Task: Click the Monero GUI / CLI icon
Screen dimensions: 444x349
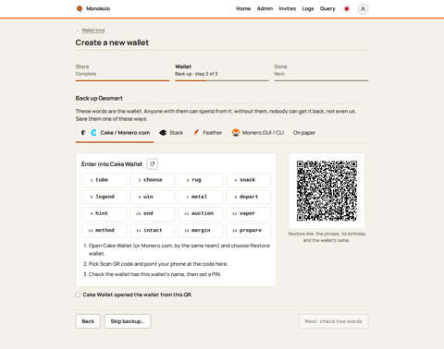Action: pyautogui.click(x=236, y=133)
